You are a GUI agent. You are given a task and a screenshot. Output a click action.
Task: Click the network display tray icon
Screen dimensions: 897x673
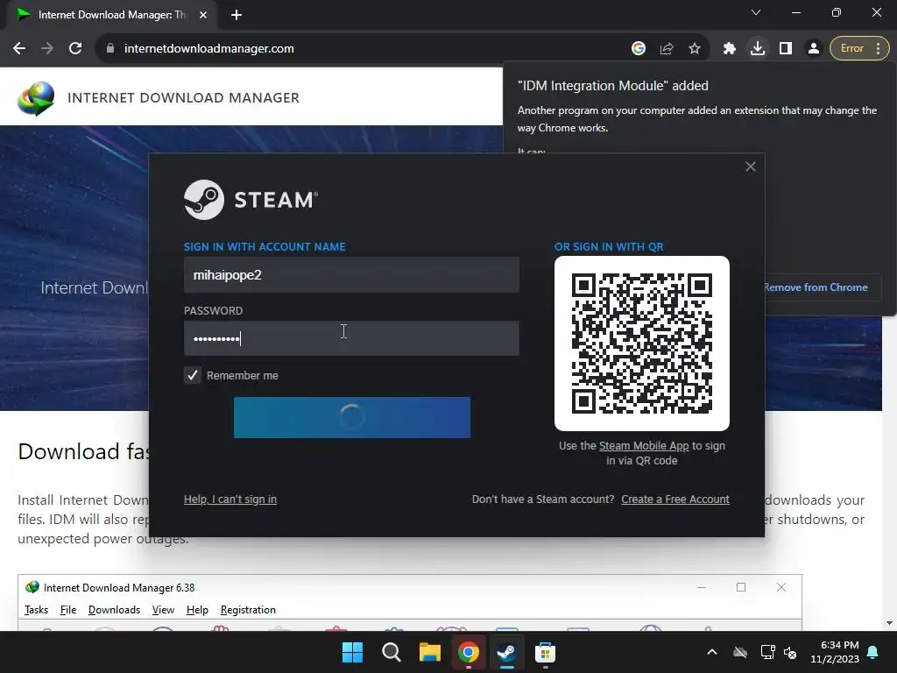[767, 652]
